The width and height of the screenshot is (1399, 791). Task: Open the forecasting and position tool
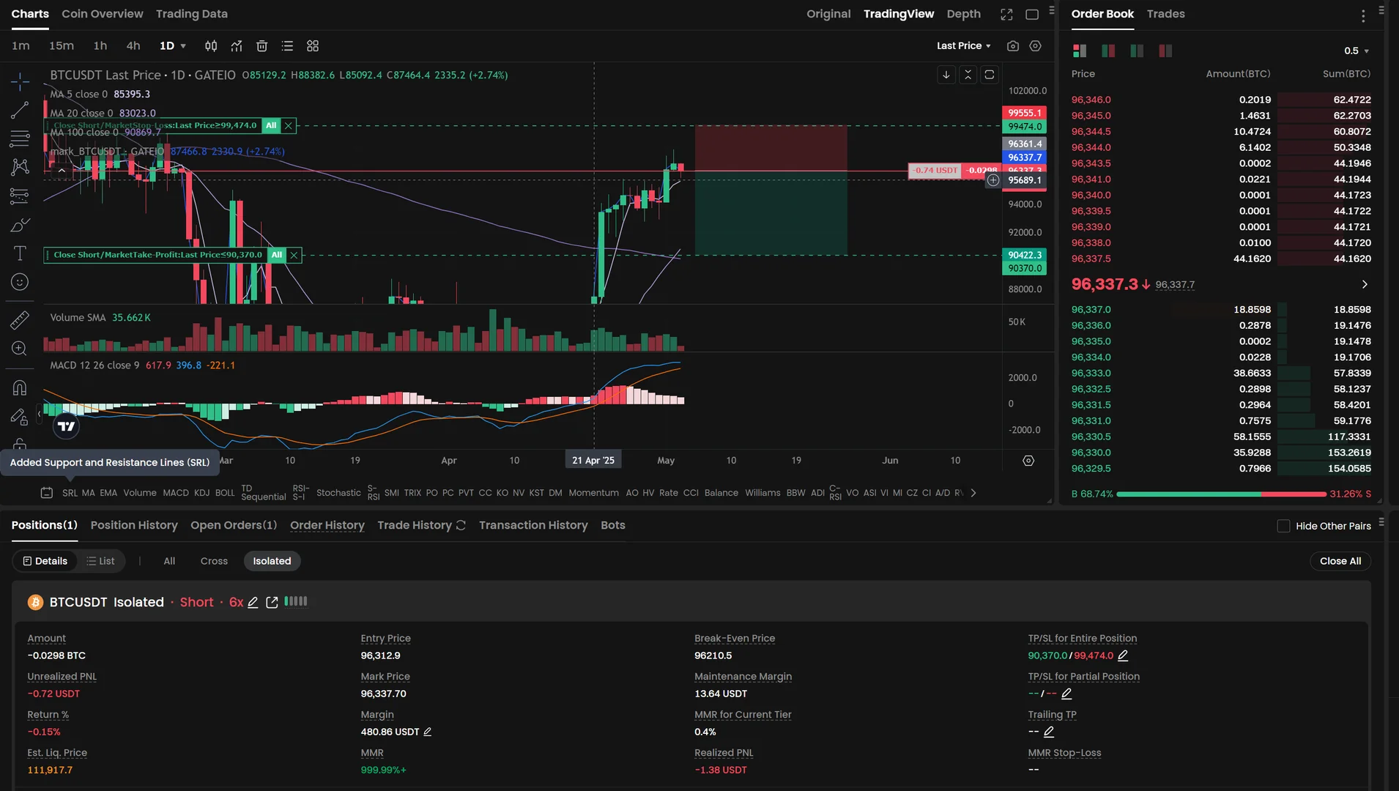point(20,196)
